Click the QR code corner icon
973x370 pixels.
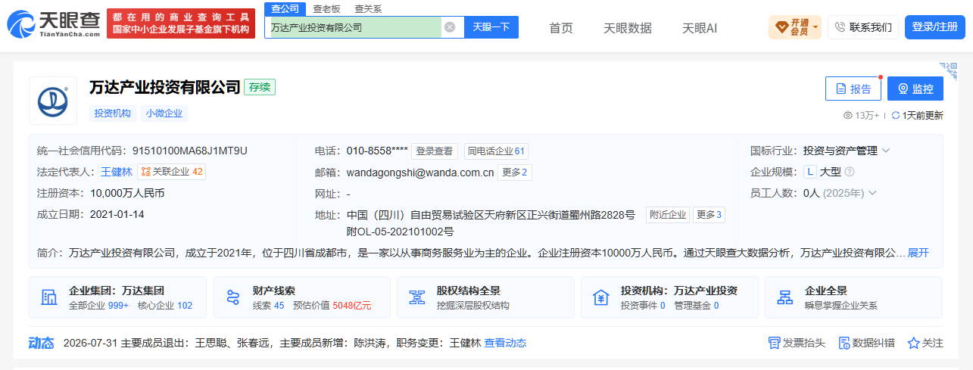949,71
